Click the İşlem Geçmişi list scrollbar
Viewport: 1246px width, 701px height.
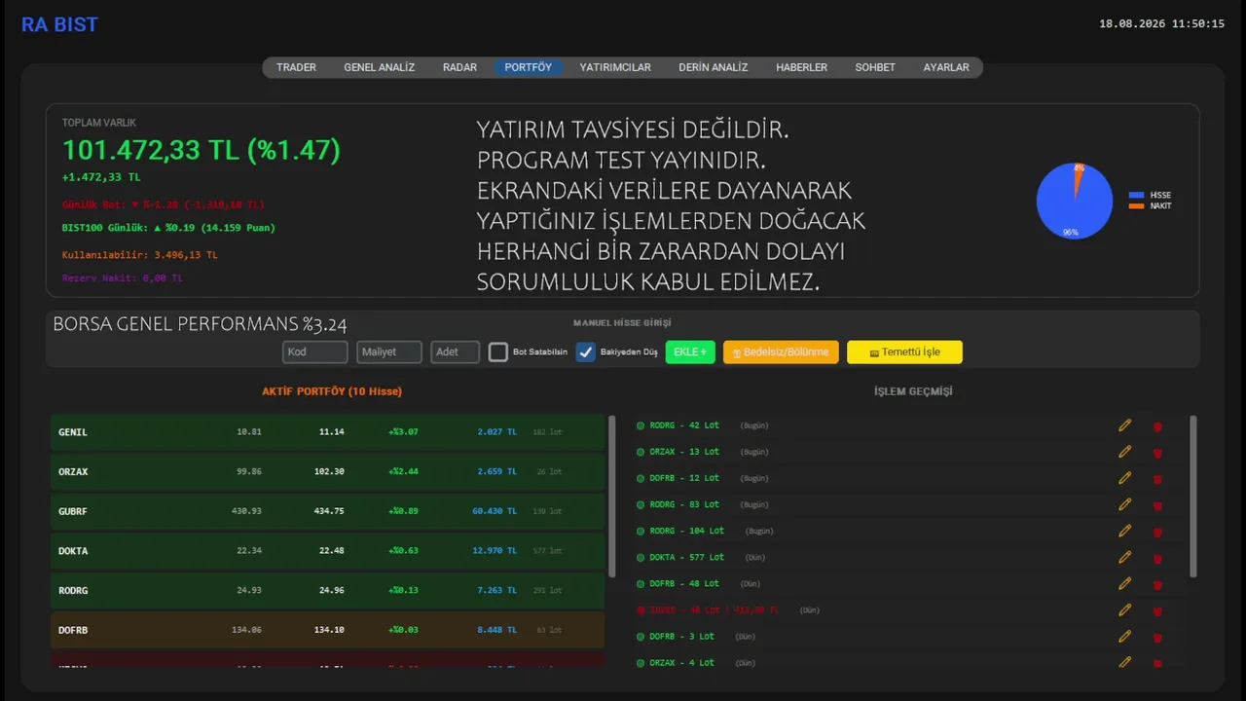point(1193,497)
